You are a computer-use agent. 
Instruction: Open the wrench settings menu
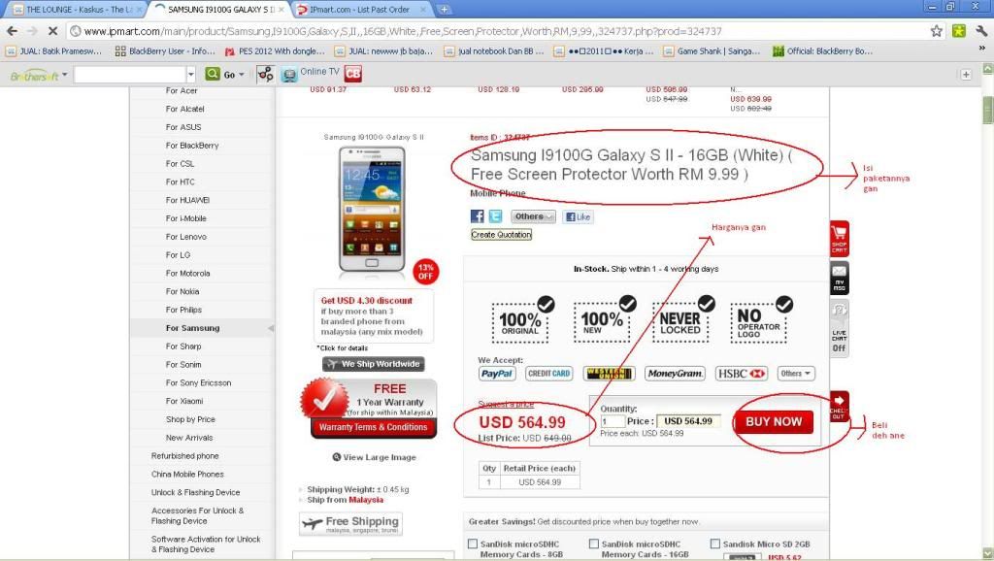[x=981, y=31]
